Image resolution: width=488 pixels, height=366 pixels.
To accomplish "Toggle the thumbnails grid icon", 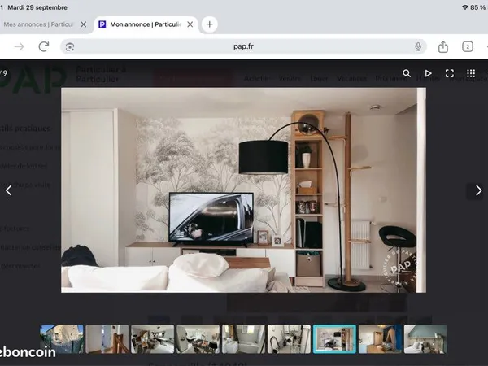I will [x=471, y=73].
